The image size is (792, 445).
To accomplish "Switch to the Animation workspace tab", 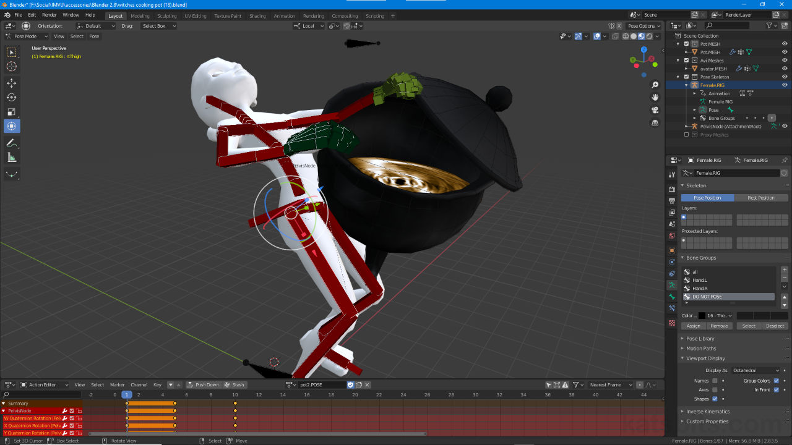I will 285,16.
